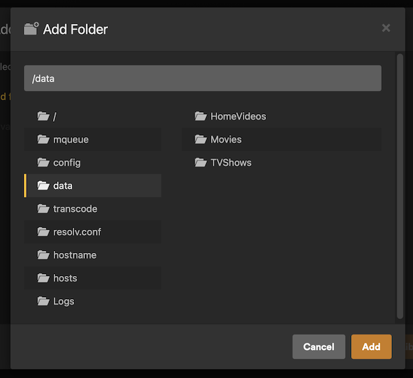The height and width of the screenshot is (378, 413).
Task: Click the Cancel button
Action: point(318,347)
